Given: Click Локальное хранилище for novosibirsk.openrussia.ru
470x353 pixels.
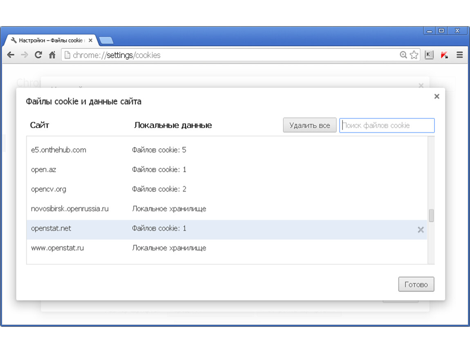Looking at the screenshot, I should pyautogui.click(x=169, y=209).
